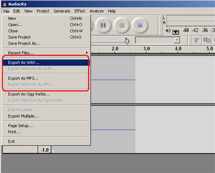Choose Print... menu item
This screenshot has width=215, height=173.
click(46, 132)
